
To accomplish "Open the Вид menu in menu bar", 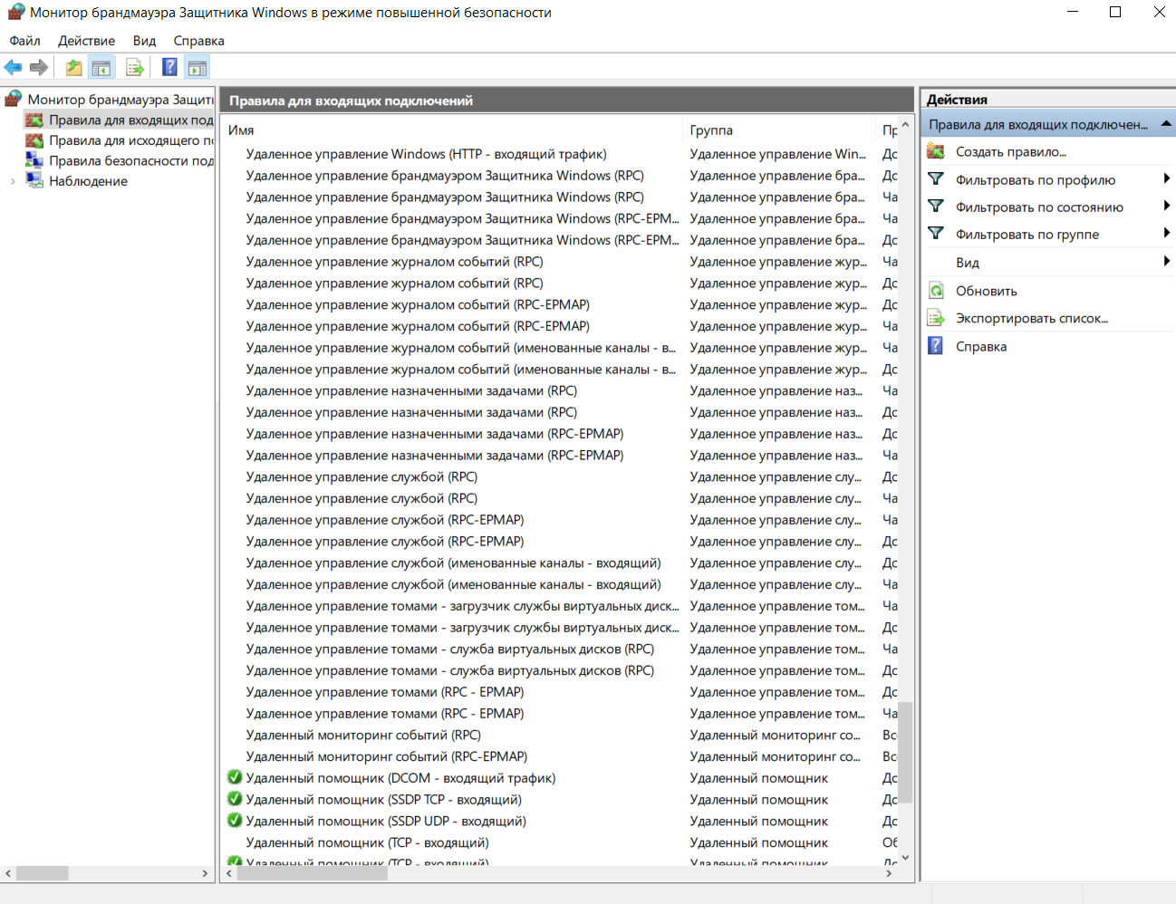I will point(144,41).
